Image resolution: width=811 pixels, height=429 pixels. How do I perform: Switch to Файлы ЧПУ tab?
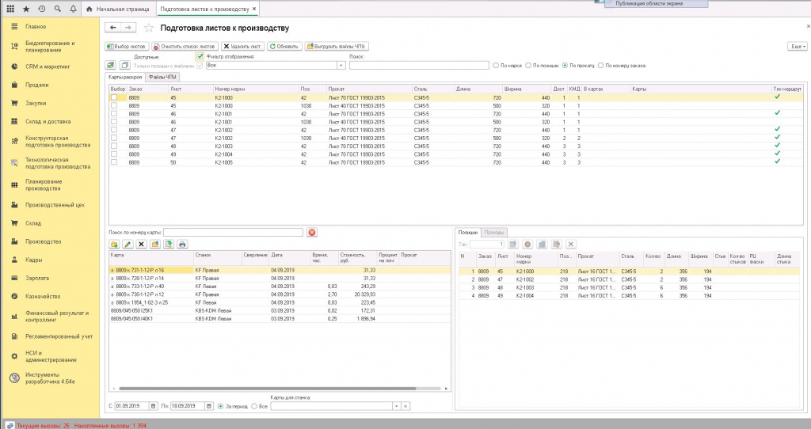[162, 77]
